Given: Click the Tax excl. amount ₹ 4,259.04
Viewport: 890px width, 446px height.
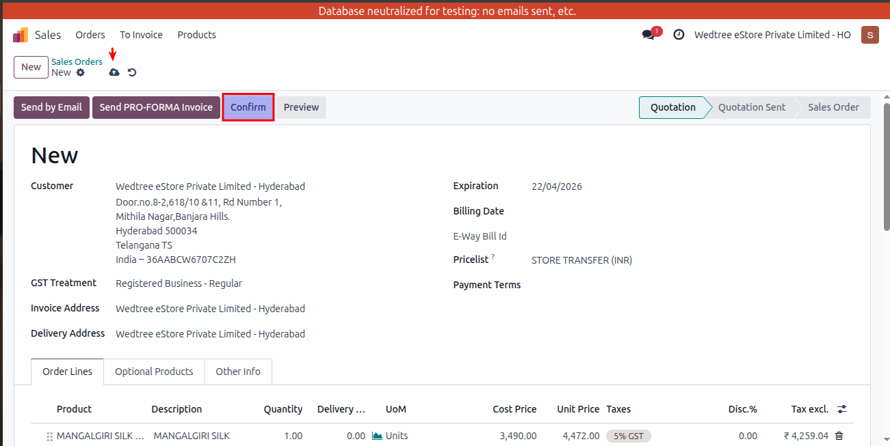Looking at the screenshot, I should 806,436.
